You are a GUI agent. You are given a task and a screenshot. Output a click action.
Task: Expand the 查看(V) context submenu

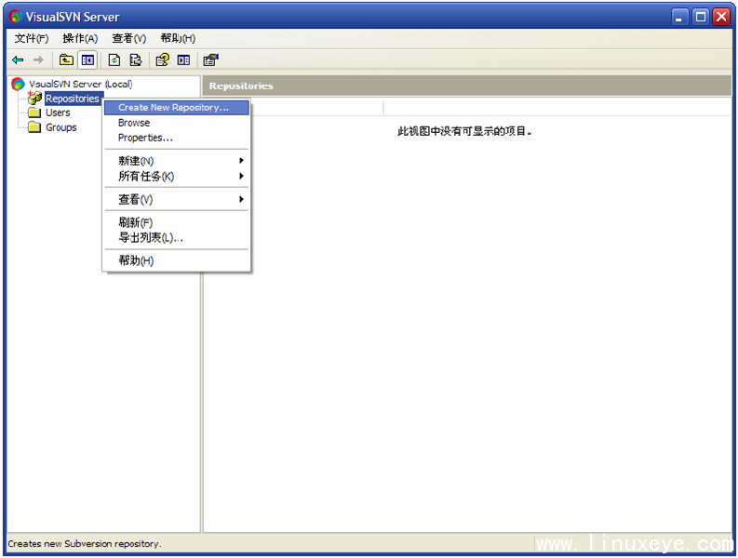tap(177, 200)
